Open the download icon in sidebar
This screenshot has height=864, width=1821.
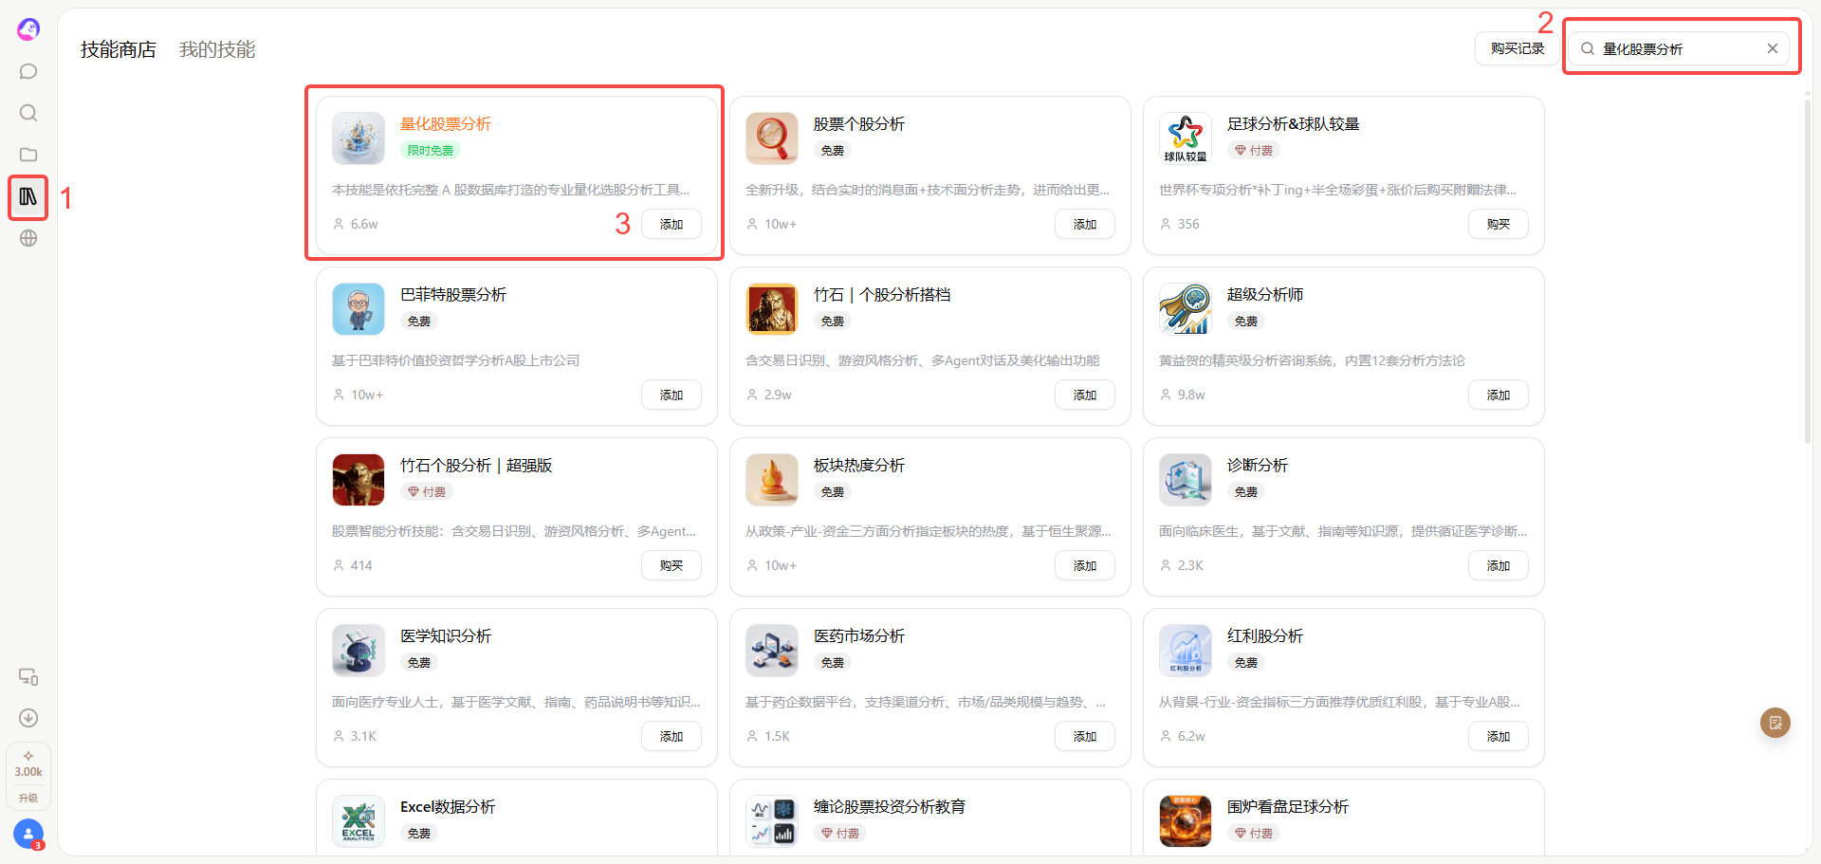click(28, 718)
